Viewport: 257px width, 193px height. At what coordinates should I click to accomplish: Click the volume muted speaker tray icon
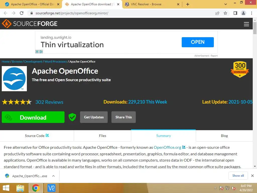coord(233,188)
